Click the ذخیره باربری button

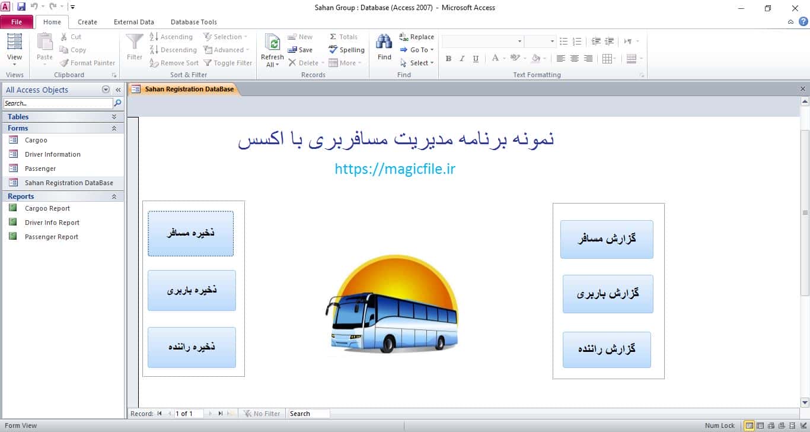[x=192, y=290]
